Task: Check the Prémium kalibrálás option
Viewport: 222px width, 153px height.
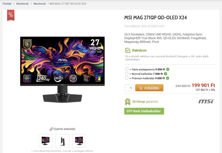Action: point(127,78)
